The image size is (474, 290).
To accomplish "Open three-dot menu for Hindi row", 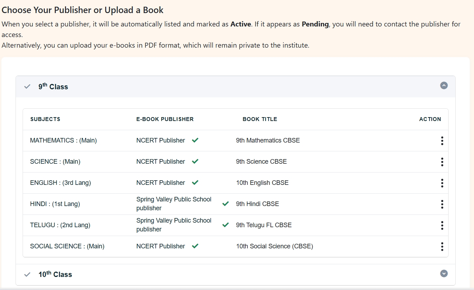I will coord(442,204).
